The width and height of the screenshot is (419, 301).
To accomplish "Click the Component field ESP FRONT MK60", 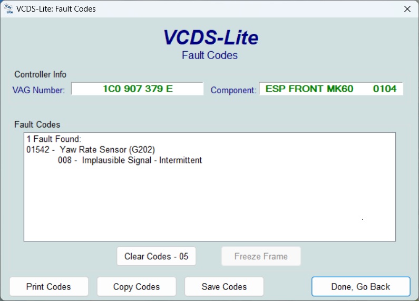I will [x=331, y=89].
